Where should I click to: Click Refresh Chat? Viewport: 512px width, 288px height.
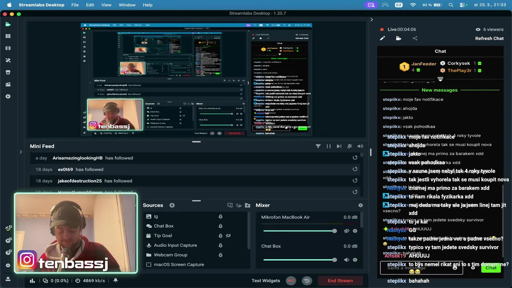489,38
